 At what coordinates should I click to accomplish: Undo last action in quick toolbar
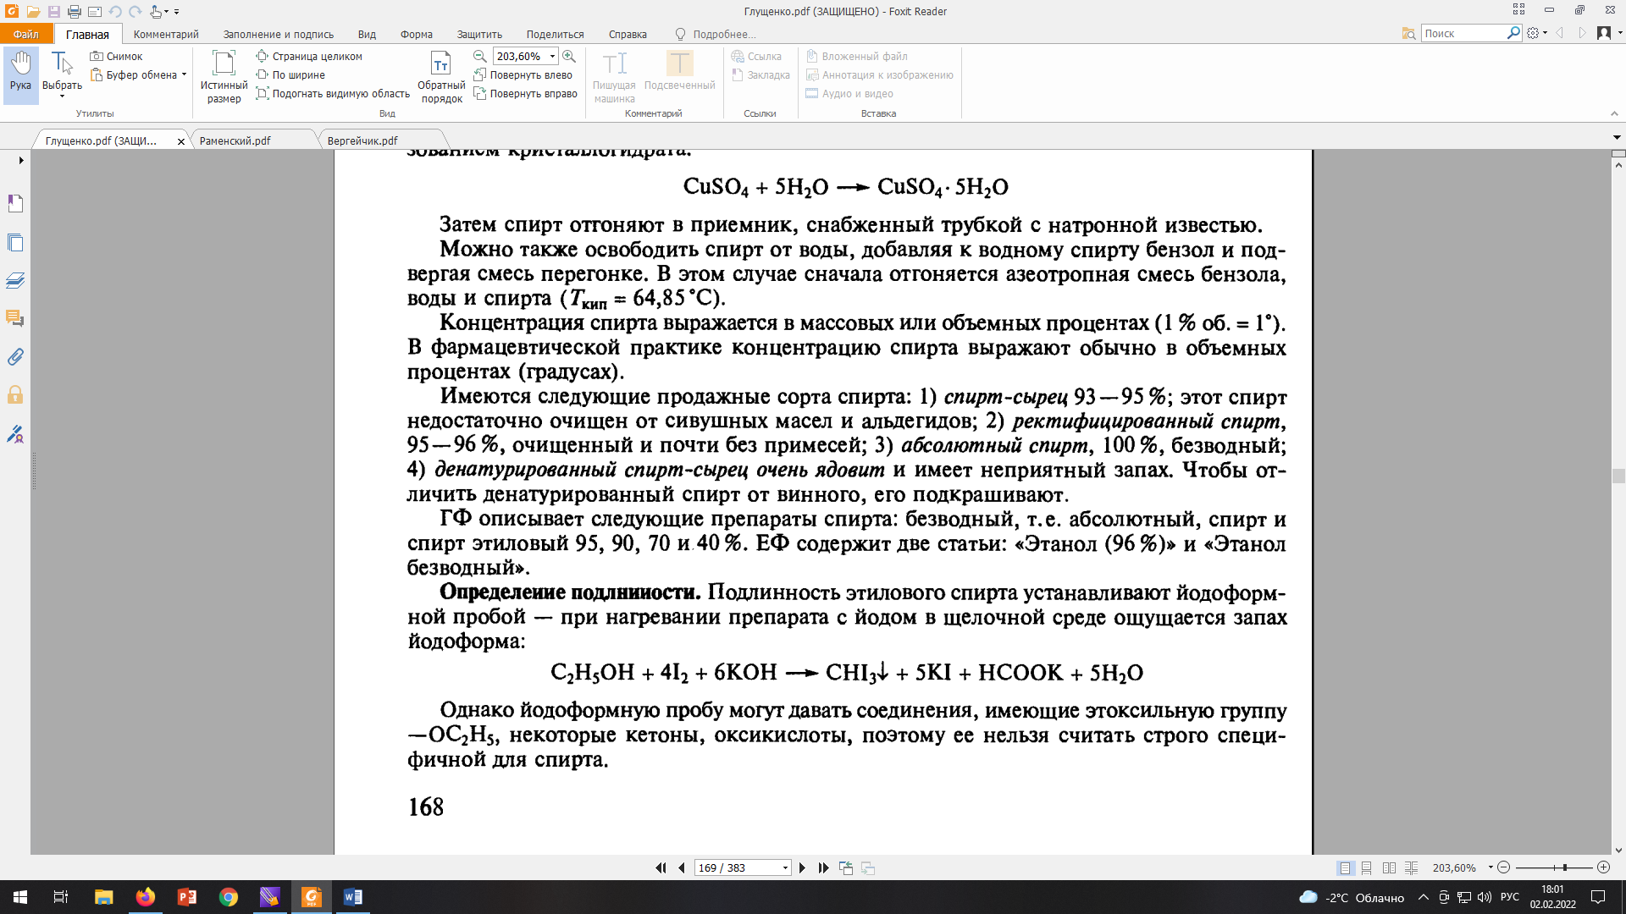[x=115, y=11]
